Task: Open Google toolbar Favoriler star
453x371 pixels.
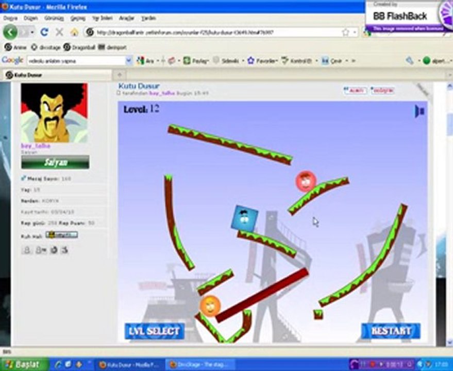Action: [251, 61]
